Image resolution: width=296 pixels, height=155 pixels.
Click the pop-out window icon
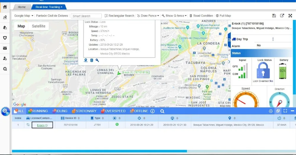(282, 16)
